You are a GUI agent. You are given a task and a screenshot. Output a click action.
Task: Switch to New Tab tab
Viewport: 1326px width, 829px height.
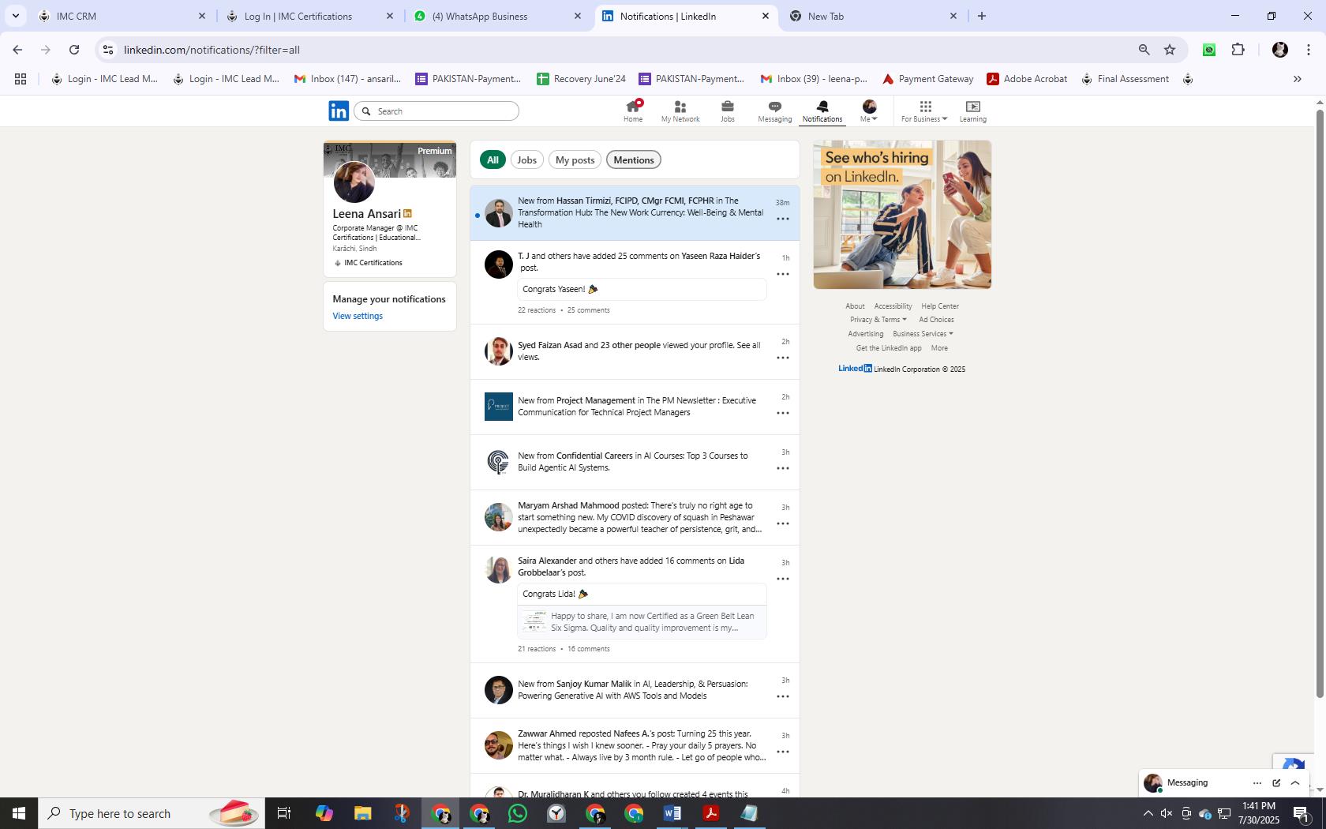point(873,16)
